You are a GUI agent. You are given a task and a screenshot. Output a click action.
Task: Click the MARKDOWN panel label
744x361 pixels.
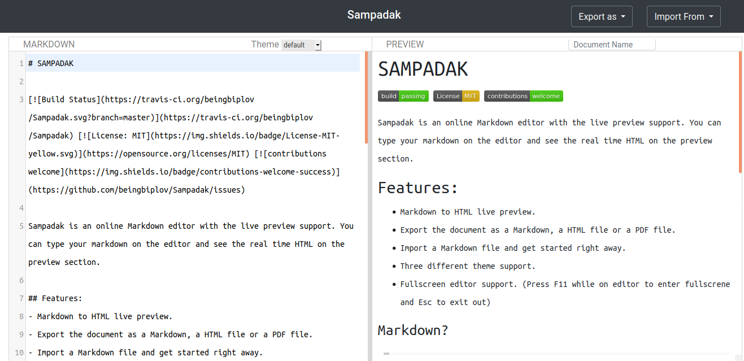click(x=49, y=44)
